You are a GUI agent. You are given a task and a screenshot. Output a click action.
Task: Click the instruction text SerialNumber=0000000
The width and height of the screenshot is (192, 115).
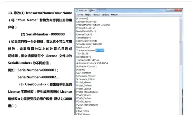(x=45, y=34)
